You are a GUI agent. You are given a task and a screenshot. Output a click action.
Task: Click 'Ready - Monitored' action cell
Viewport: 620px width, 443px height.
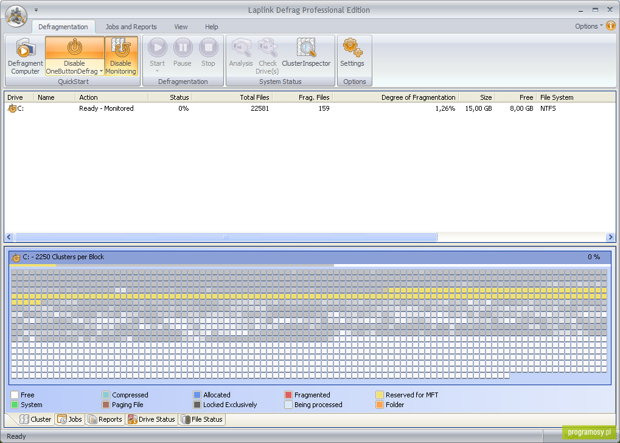click(106, 108)
